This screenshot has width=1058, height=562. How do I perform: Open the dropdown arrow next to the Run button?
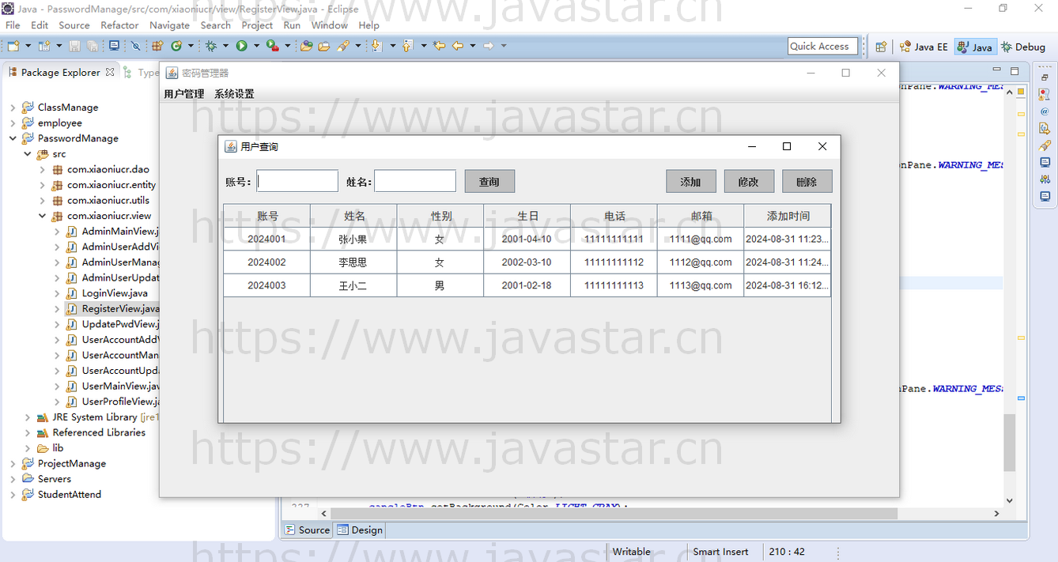tap(255, 47)
